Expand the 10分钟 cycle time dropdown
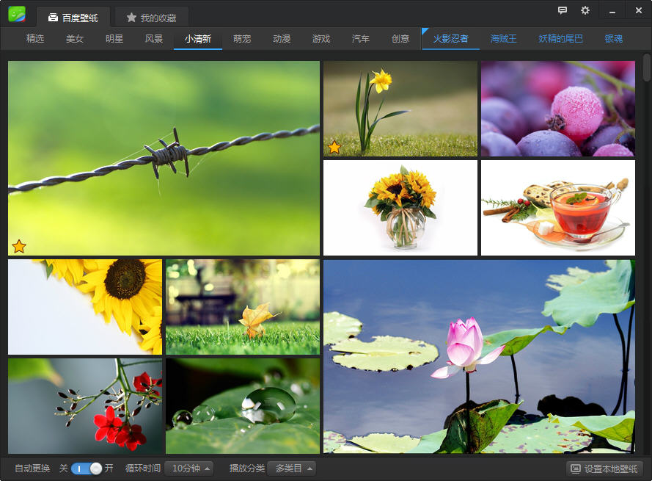 [x=188, y=469]
